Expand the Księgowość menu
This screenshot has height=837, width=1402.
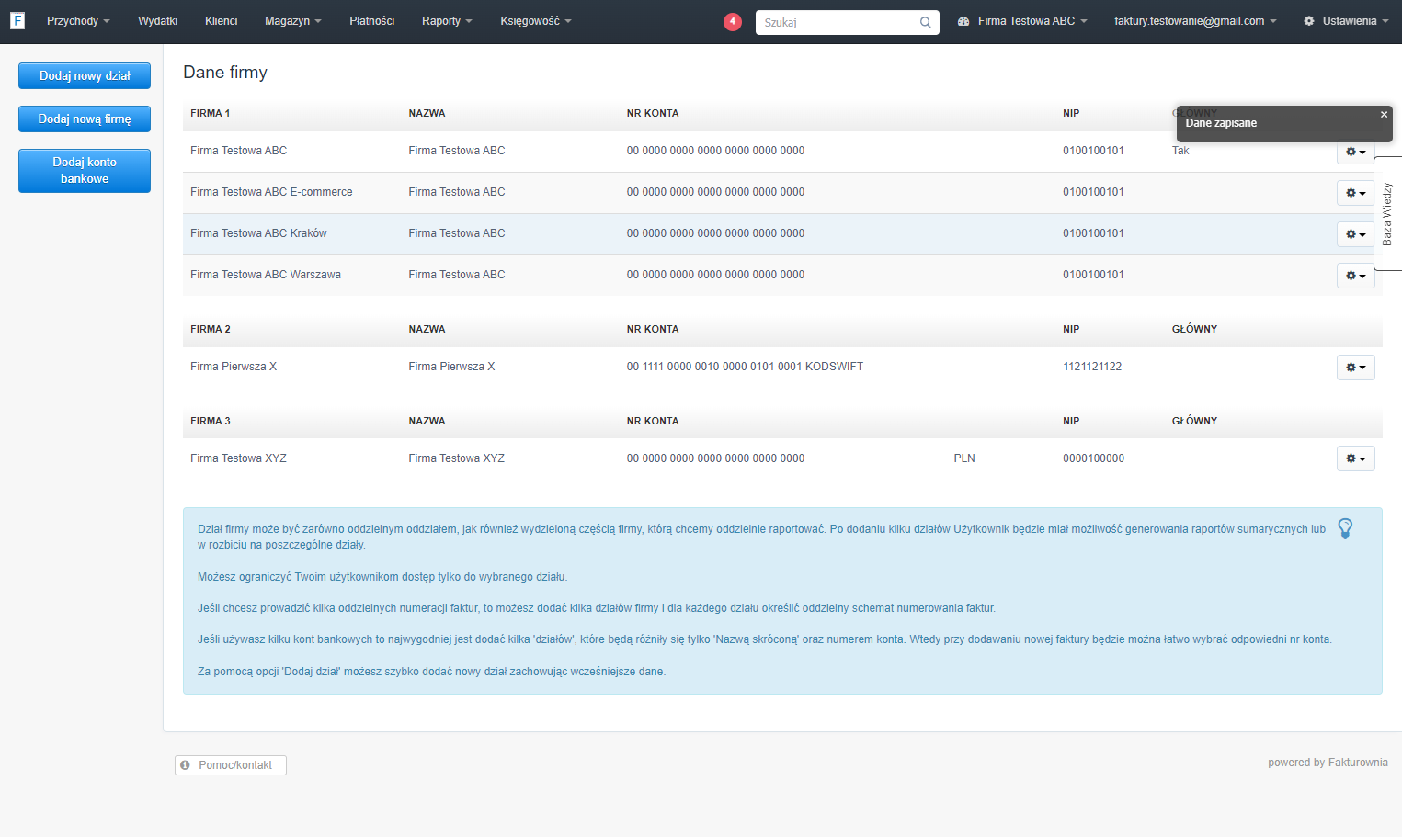(536, 21)
